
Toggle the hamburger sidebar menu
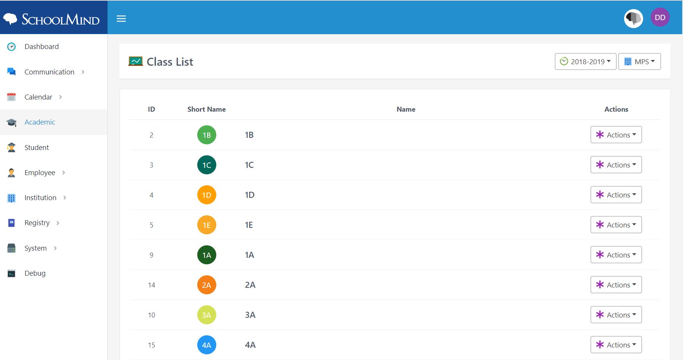121,19
